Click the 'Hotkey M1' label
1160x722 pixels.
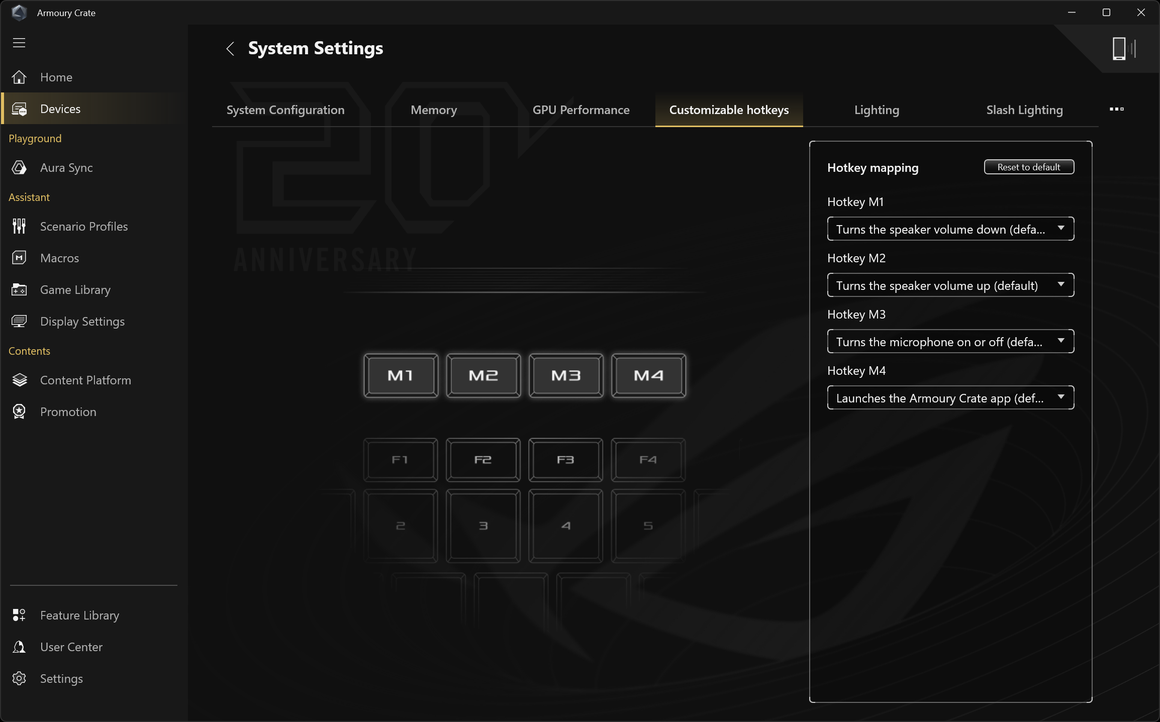(855, 202)
